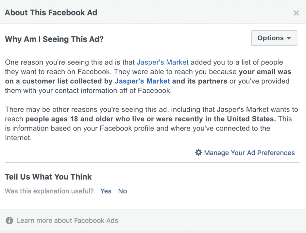Click the info icon in the footer
This screenshot has width=306, height=233.
tap(9, 221)
